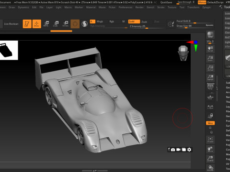Click the silhouette thumbnail in canvas corner

(x=9, y=50)
